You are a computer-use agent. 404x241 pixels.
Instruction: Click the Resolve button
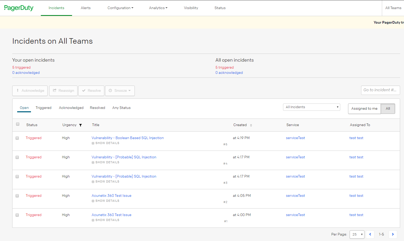pyautogui.click(x=91, y=91)
